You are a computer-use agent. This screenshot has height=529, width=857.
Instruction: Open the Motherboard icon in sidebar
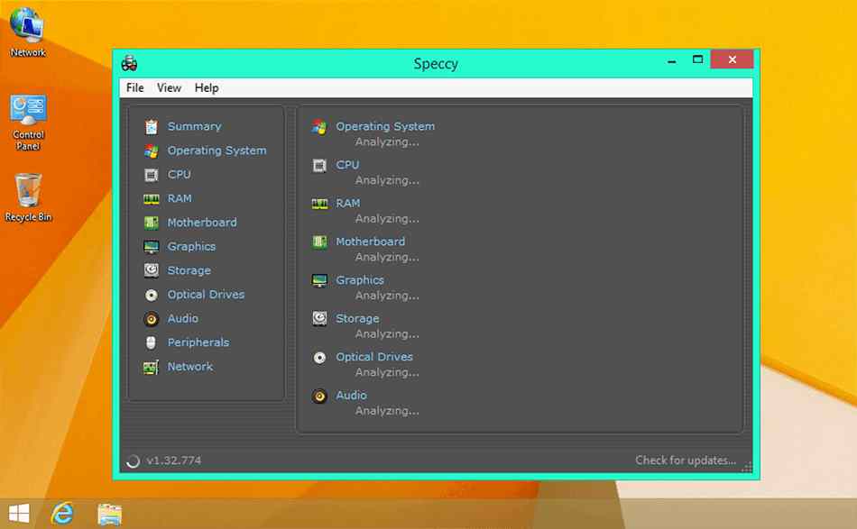point(152,223)
